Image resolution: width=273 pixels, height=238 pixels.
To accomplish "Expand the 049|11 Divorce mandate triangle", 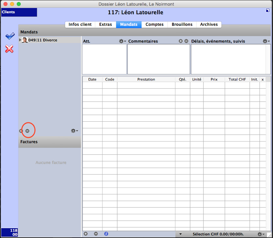I will (20, 40).
